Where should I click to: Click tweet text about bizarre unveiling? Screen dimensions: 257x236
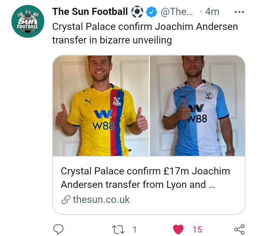tap(145, 33)
